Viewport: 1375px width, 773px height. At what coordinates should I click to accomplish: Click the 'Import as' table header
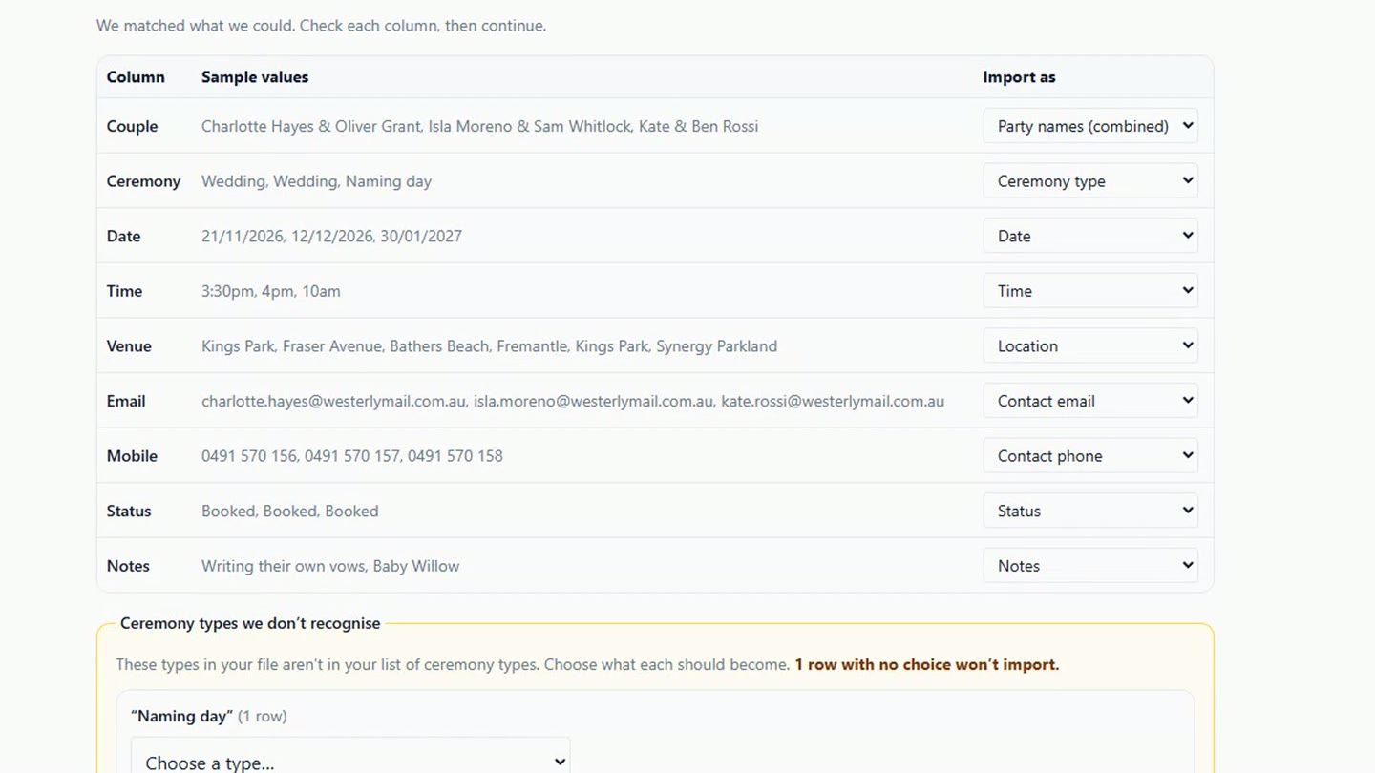pyautogui.click(x=1019, y=77)
